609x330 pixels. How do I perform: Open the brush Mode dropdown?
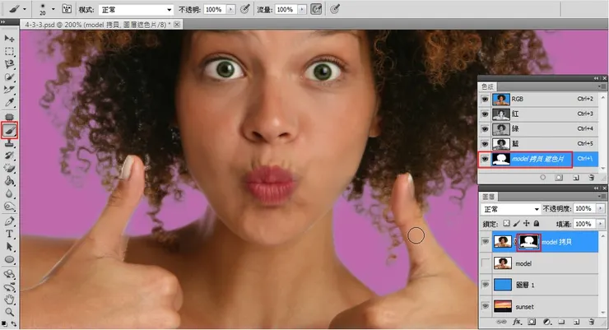[x=136, y=10]
